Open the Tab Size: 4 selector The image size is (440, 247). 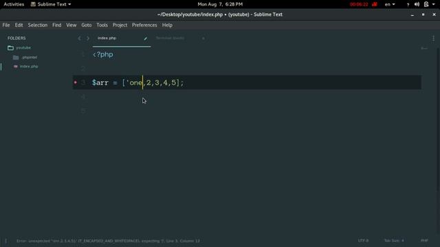tap(394, 241)
